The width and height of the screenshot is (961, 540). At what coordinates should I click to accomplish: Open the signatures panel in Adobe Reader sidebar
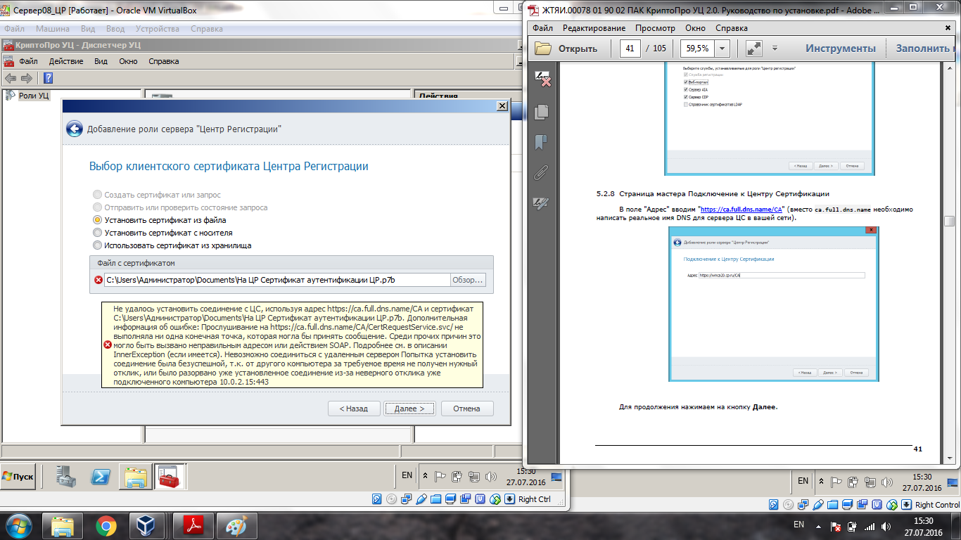click(x=542, y=79)
